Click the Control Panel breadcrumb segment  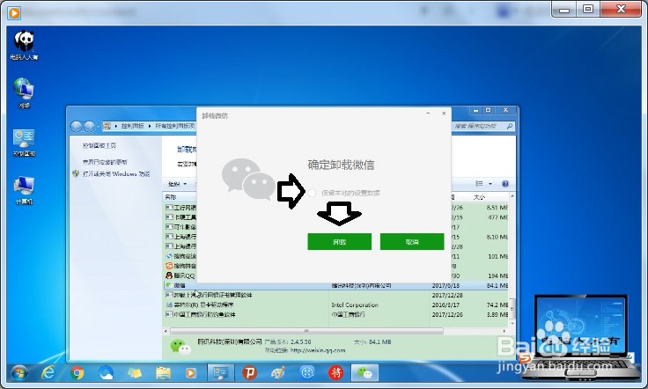(132, 126)
